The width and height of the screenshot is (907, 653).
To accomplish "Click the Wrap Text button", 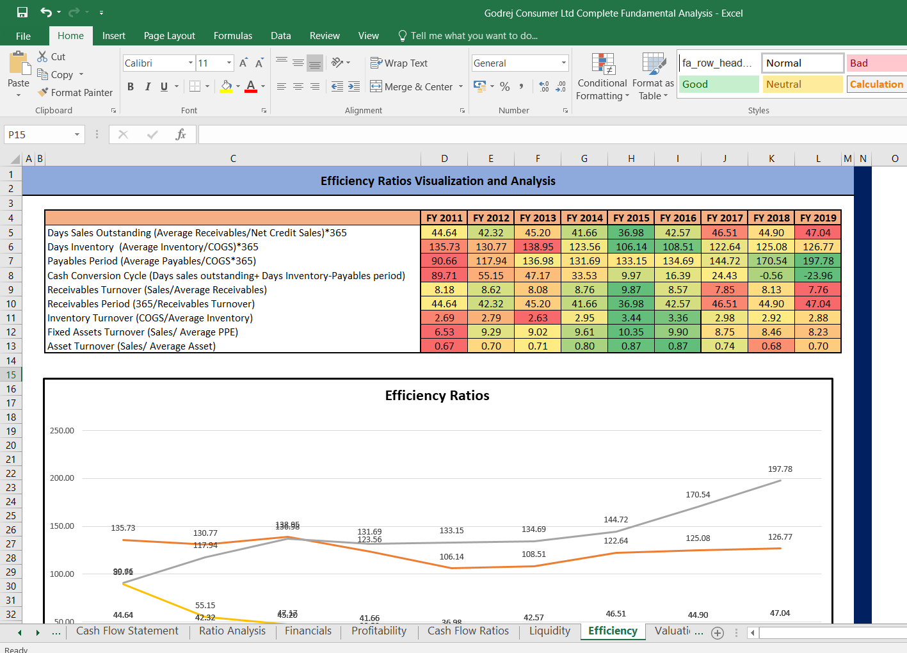I will pyautogui.click(x=399, y=63).
